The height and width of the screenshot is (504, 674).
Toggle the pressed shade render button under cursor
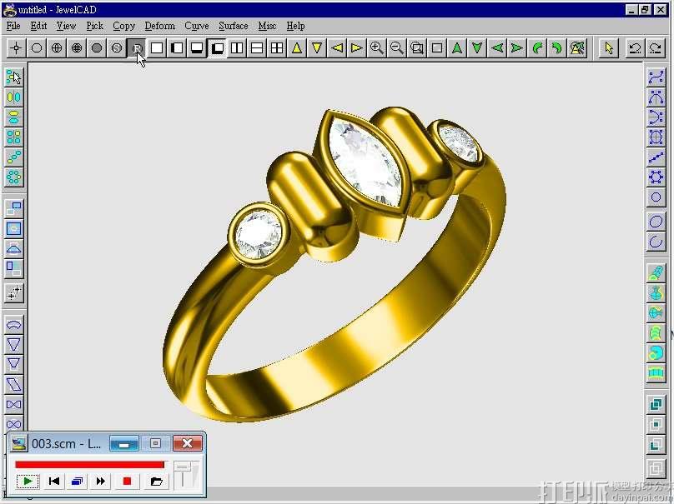pos(137,47)
